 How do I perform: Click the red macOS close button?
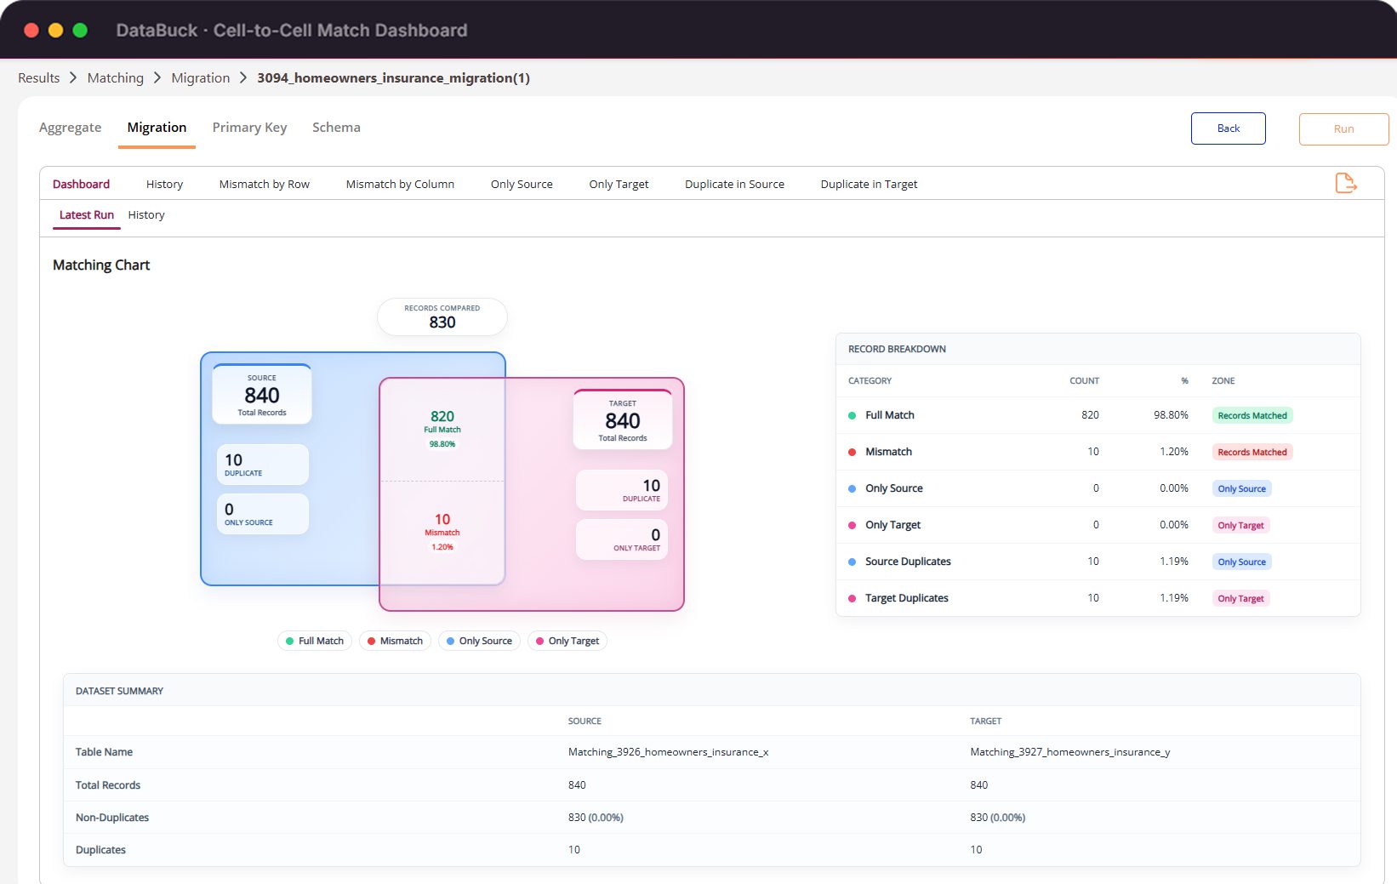31,31
